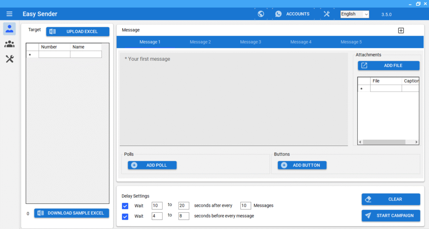The width and height of the screenshot is (429, 229).
Task: Switch to the Message 2 tab
Action: [x=200, y=42]
